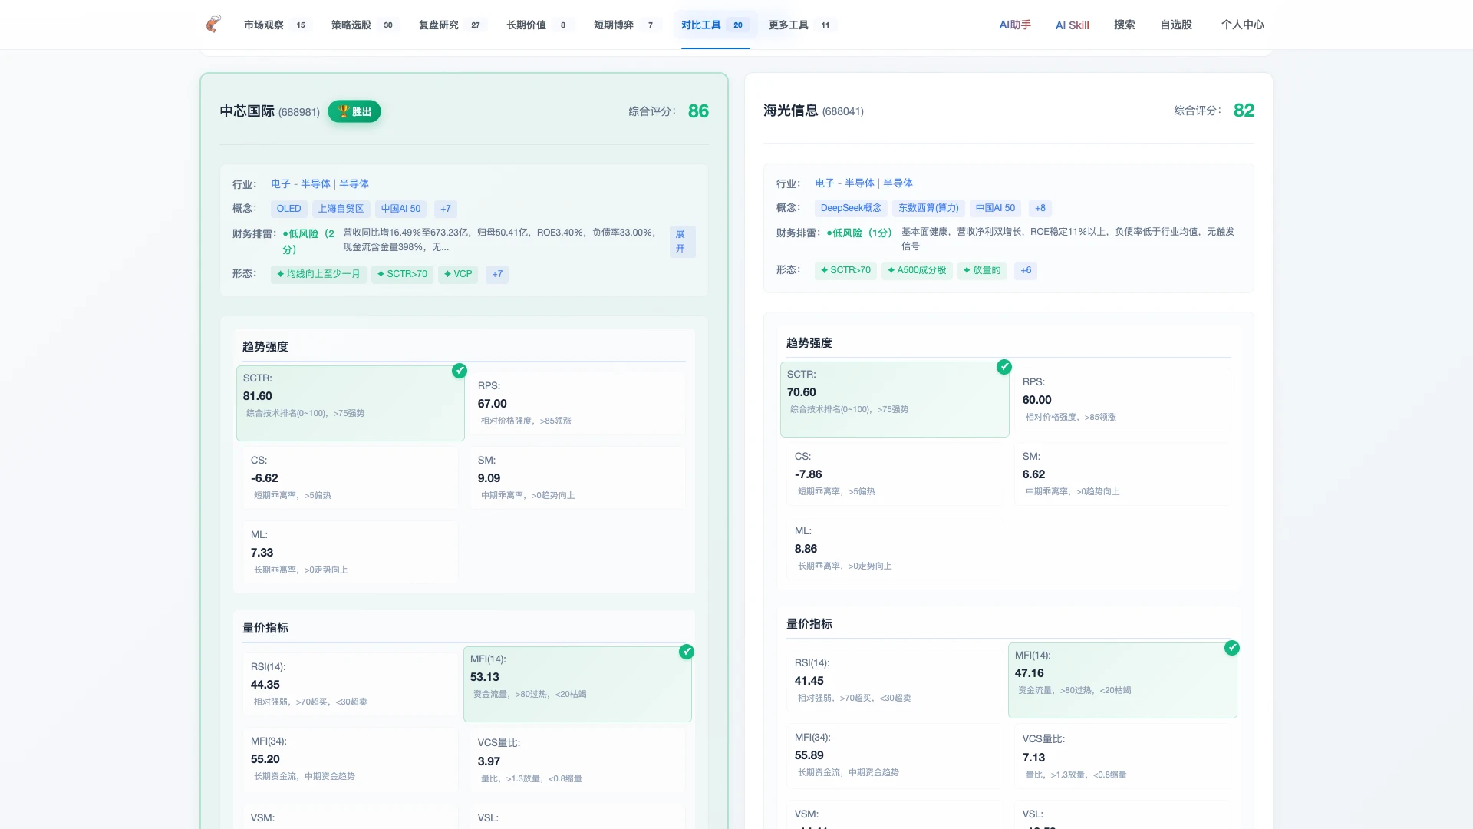The width and height of the screenshot is (1473, 829).
Task: Open the AI助手 link
Action: pos(1015,25)
